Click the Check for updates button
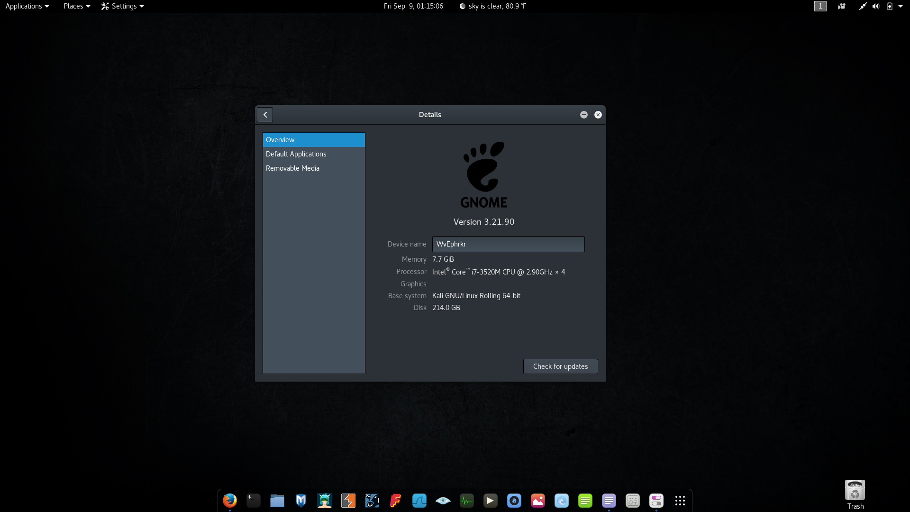 [560, 366]
